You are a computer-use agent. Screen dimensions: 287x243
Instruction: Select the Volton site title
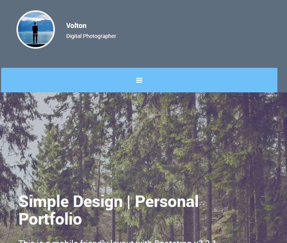coord(76,26)
